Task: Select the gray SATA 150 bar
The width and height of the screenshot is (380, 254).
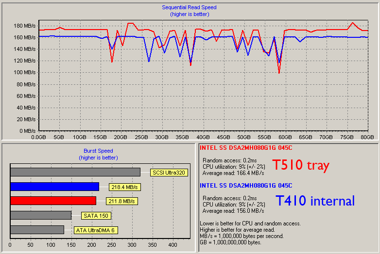Action: [41, 215]
